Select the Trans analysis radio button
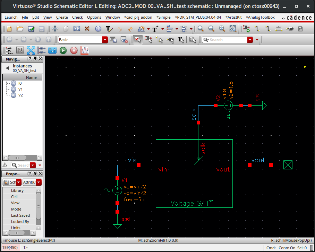This screenshot has height=252, width=315. [7, 53]
